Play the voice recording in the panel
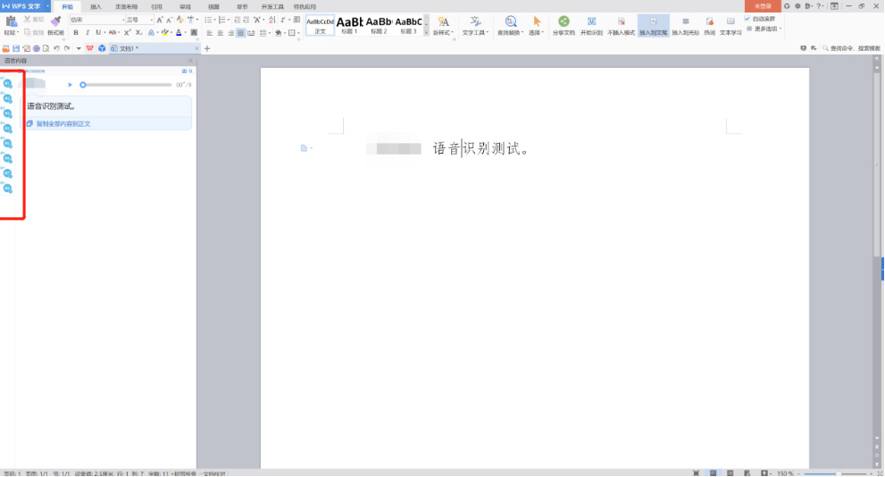885x477 pixels. [70, 85]
